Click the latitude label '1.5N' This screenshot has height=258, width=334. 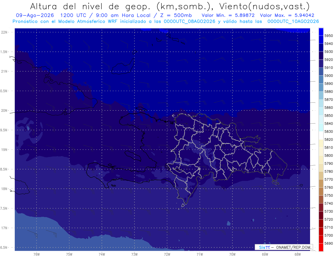pos(4,52)
